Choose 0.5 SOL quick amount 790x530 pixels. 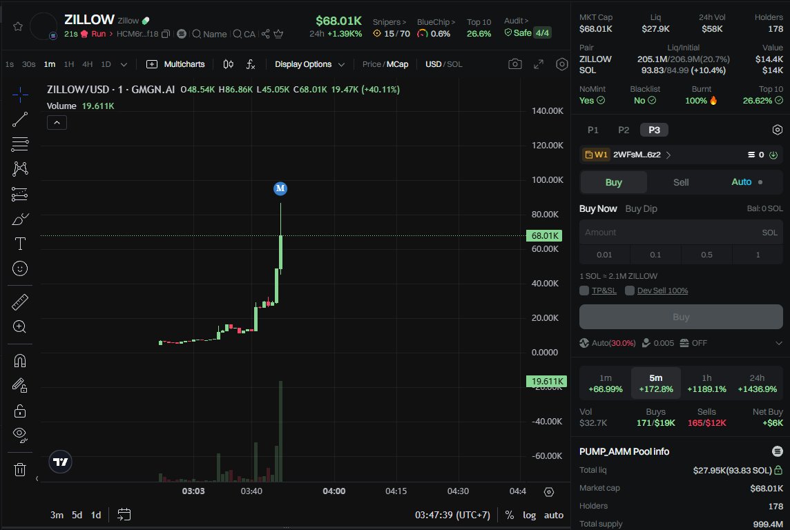pyautogui.click(x=706, y=255)
